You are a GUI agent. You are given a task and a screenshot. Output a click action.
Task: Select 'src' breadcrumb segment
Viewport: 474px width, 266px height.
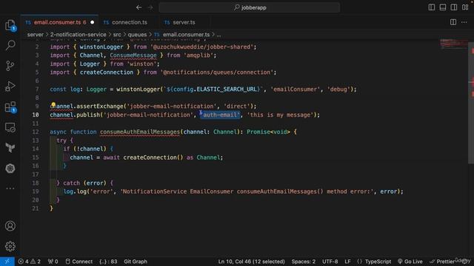117,35
